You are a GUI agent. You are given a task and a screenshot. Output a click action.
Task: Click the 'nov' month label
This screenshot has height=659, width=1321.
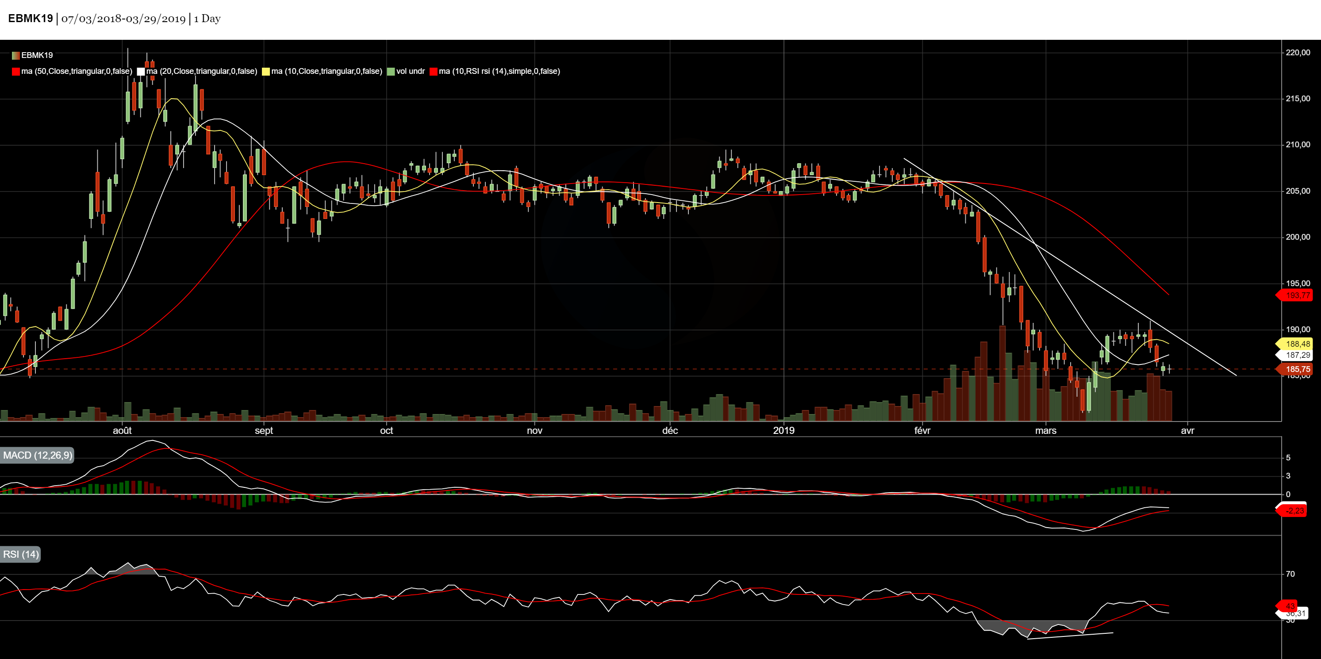[x=535, y=431]
